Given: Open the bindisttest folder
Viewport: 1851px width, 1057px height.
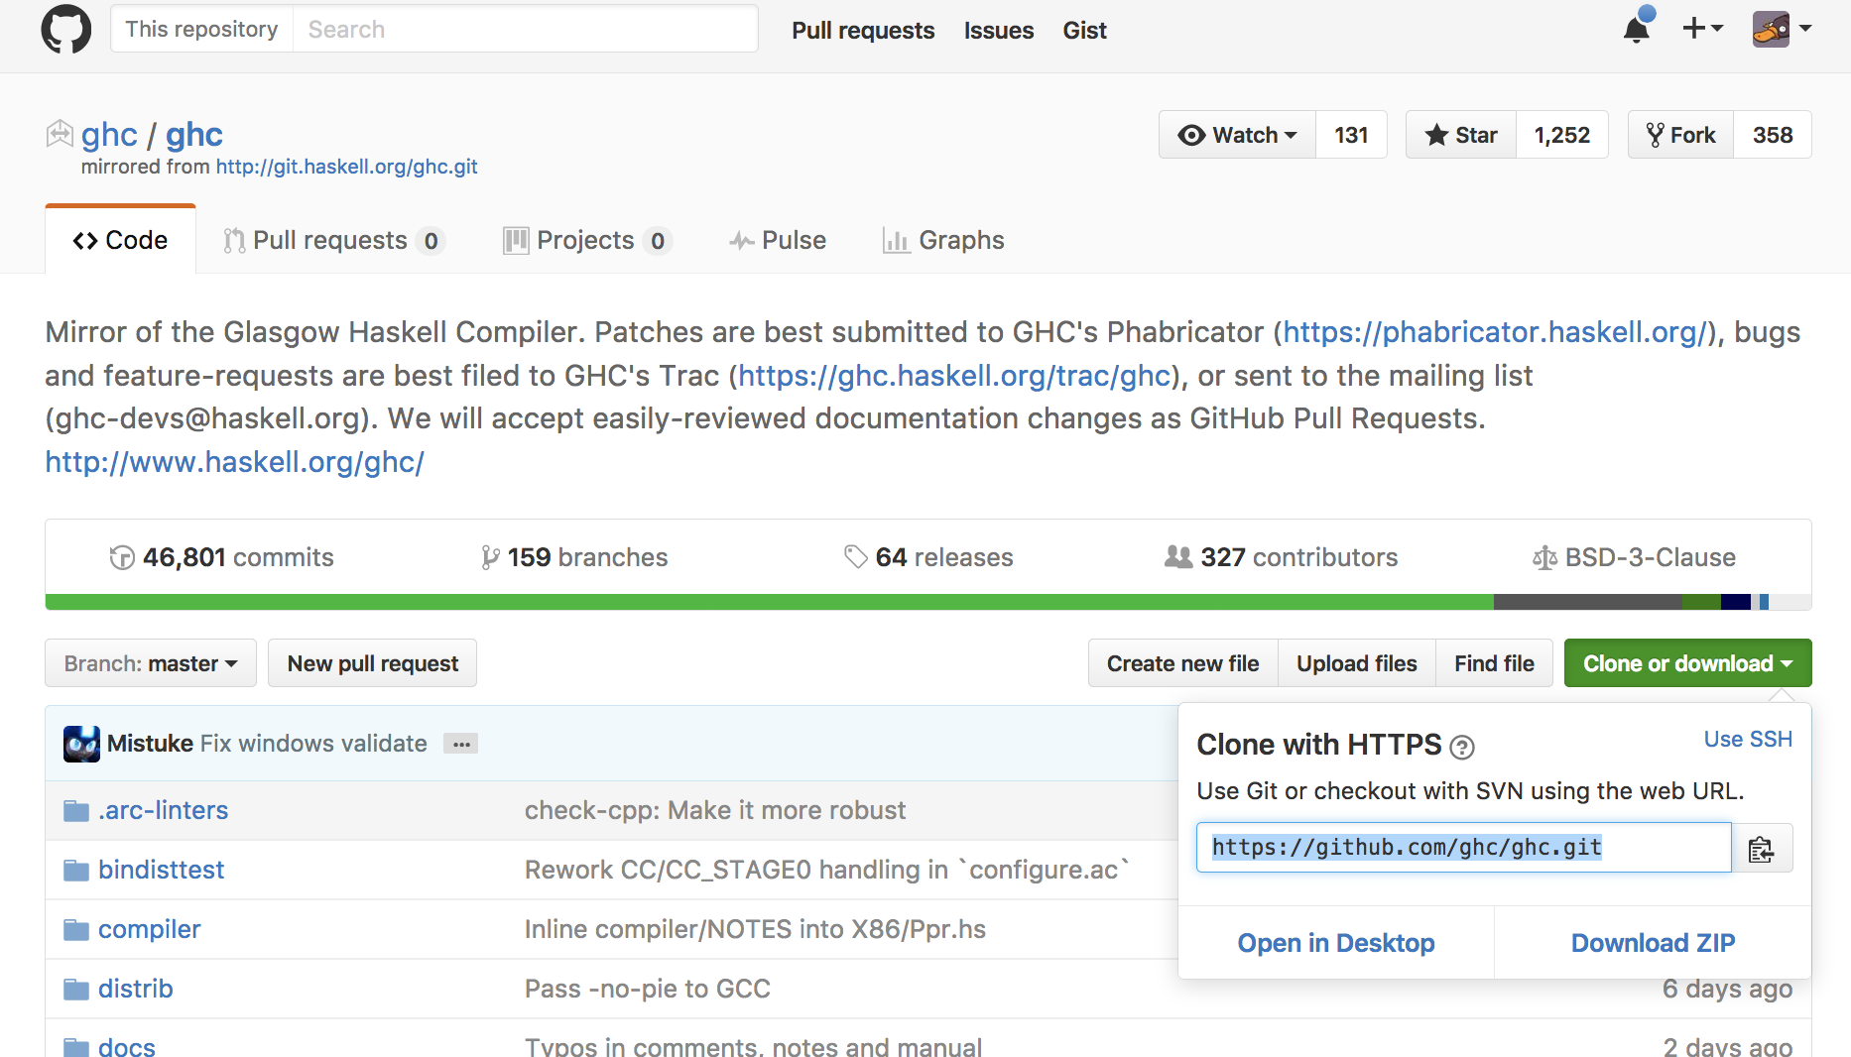Looking at the screenshot, I should (x=162, y=871).
